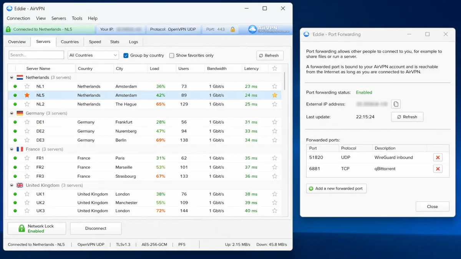This screenshot has width=461, height=259.
Task: Select the 51820 port cell
Action: (316, 157)
